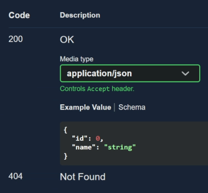The height and width of the screenshot is (193, 208).
Task: Click the "name": "string" line in example
Action: [x=104, y=147]
